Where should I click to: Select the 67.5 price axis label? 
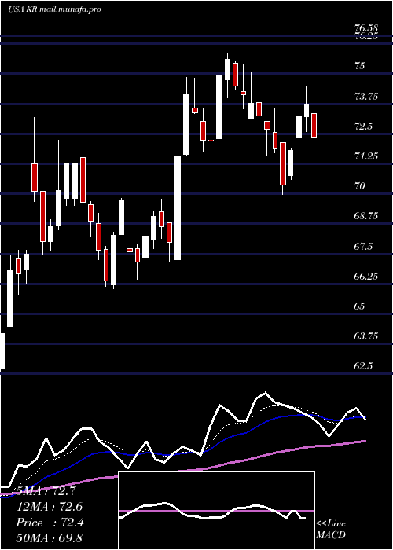click(x=363, y=247)
